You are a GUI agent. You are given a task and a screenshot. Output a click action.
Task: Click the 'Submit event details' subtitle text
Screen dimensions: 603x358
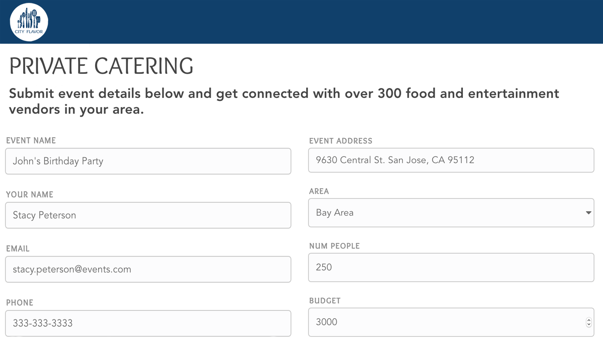pos(284,101)
